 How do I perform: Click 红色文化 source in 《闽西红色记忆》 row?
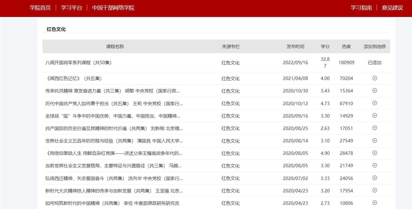click(x=230, y=79)
